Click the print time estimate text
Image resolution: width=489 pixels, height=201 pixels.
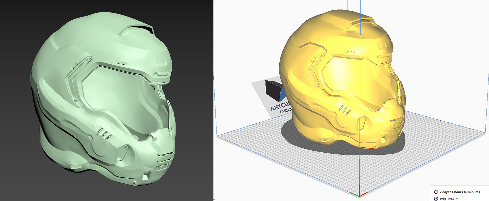click(x=460, y=192)
